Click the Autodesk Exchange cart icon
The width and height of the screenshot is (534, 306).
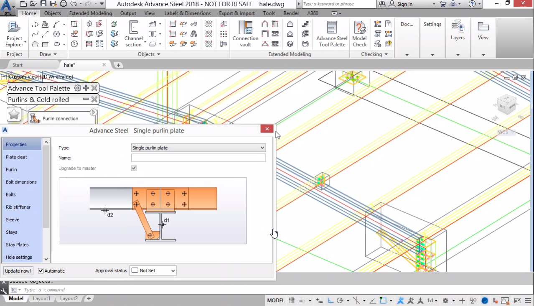click(x=443, y=4)
